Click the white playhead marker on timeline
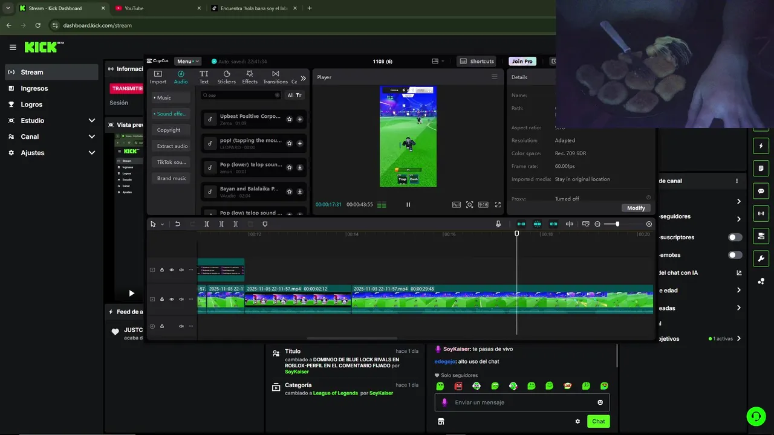774x435 pixels. coord(516,233)
